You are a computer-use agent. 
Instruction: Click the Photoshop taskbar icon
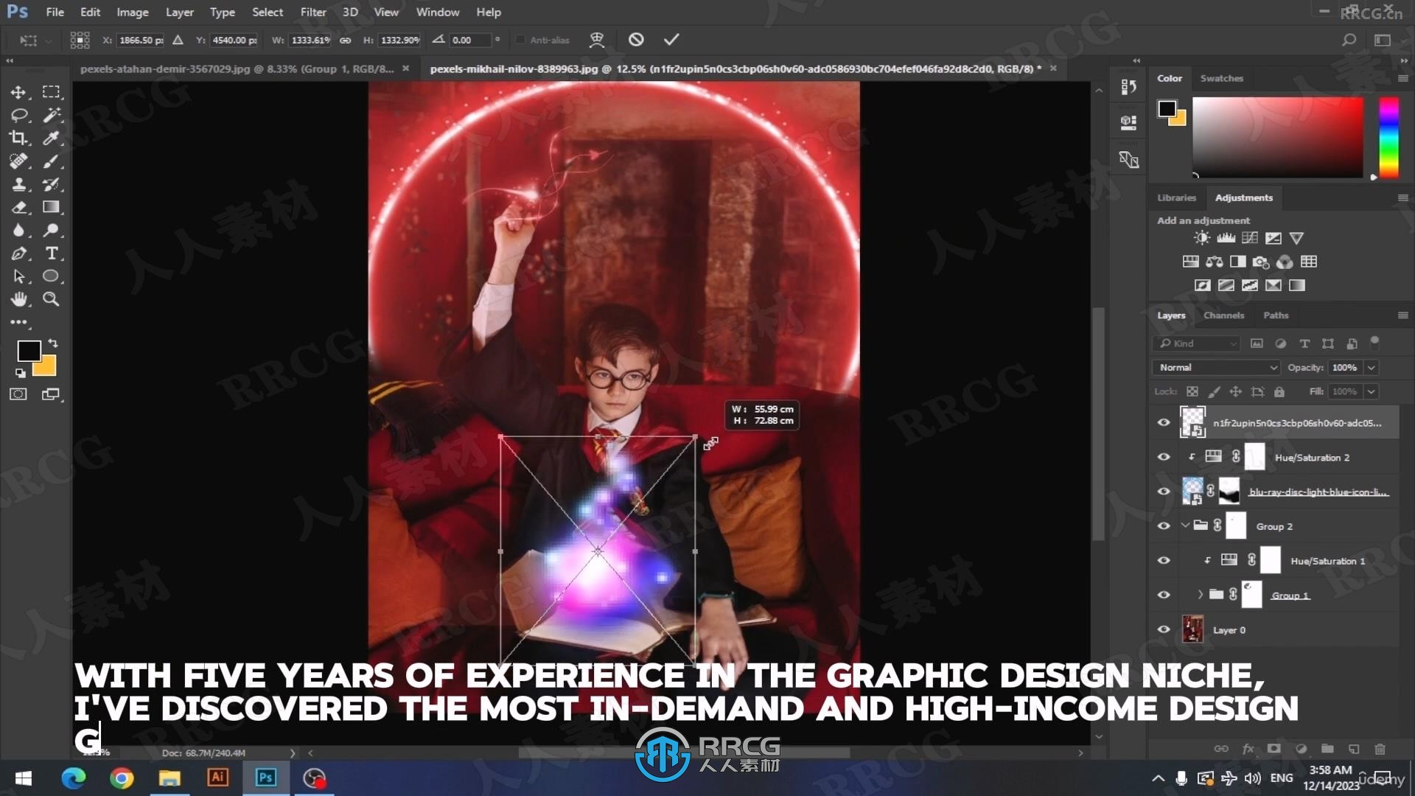265,778
